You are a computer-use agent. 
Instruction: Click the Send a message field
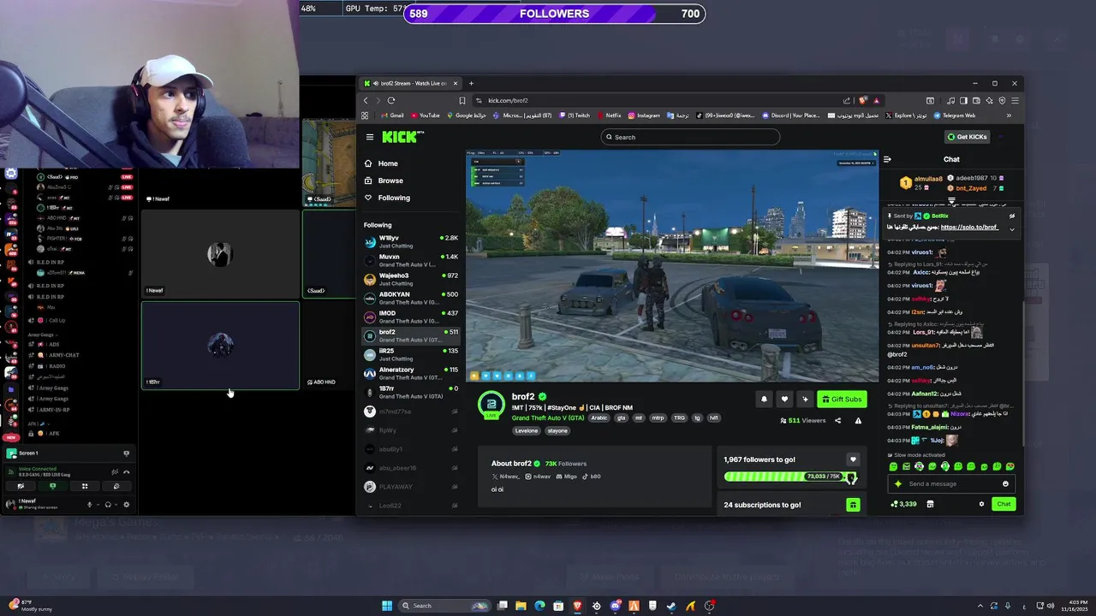(x=950, y=484)
